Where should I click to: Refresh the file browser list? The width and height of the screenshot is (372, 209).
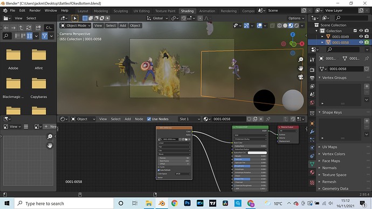point(29,27)
